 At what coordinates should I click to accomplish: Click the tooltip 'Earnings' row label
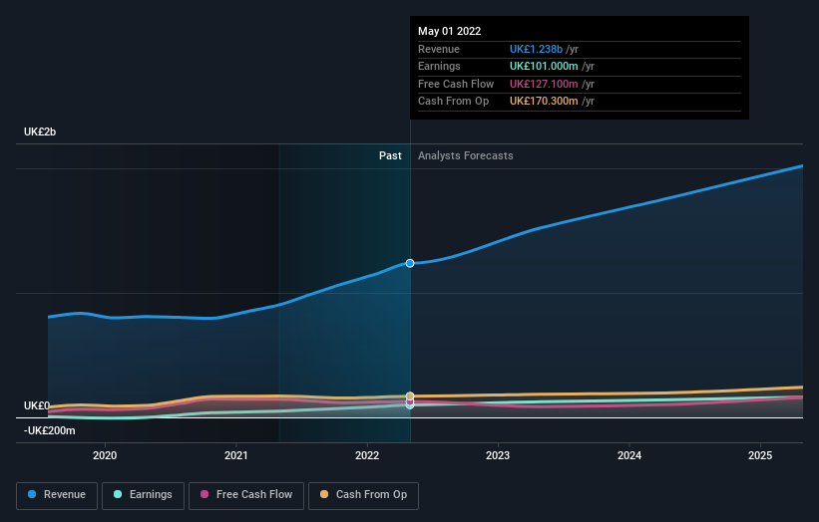439,66
